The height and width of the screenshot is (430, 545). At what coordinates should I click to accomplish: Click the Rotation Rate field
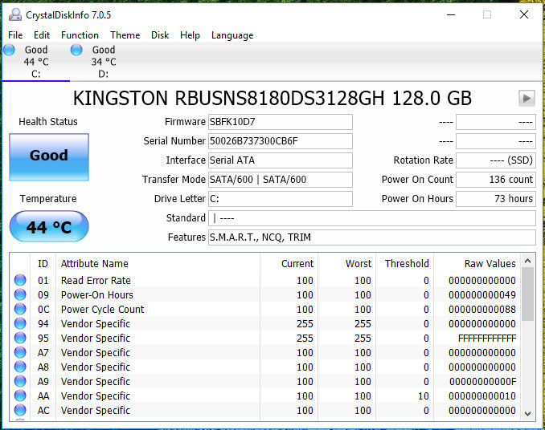tap(496, 160)
